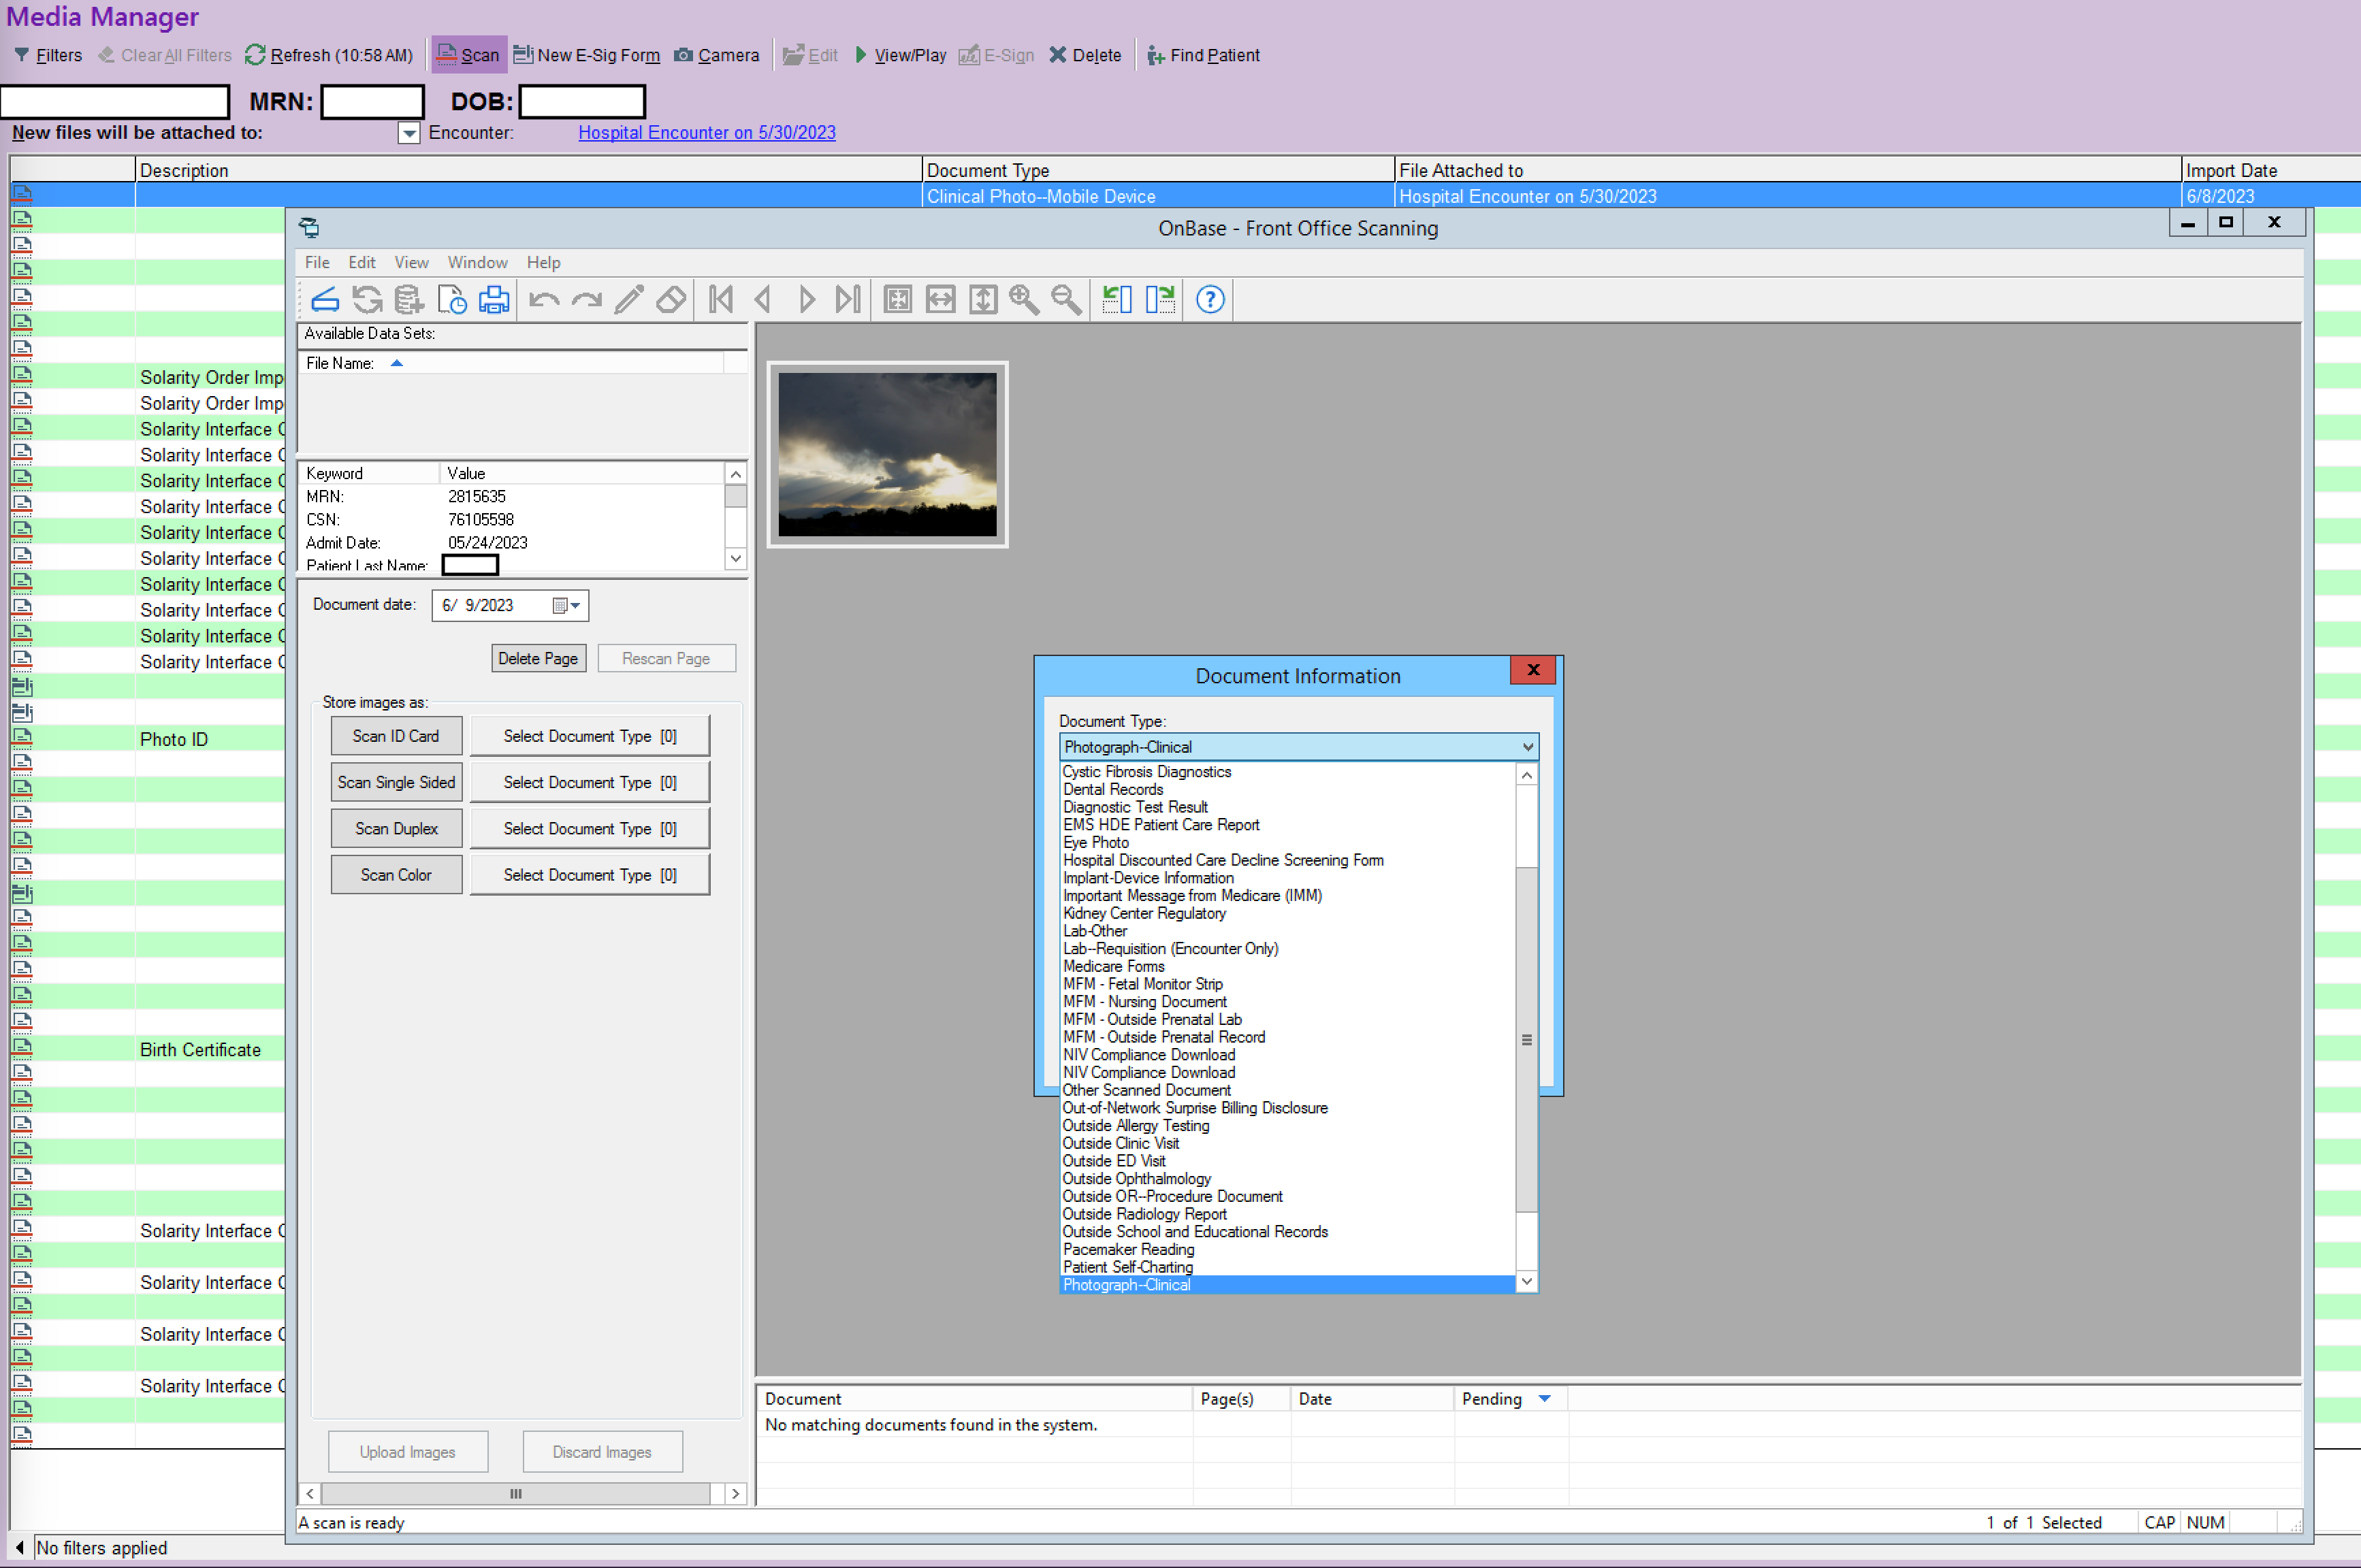Click the rotate page right icon
The height and width of the screenshot is (1568, 2361).
(x=1161, y=300)
